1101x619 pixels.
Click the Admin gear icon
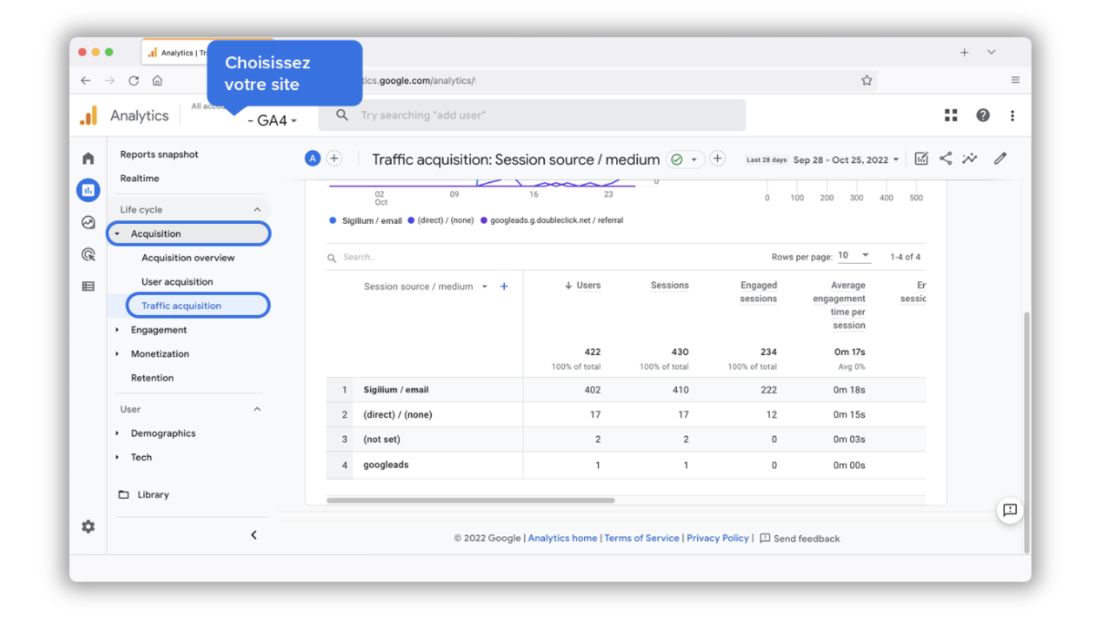(88, 526)
